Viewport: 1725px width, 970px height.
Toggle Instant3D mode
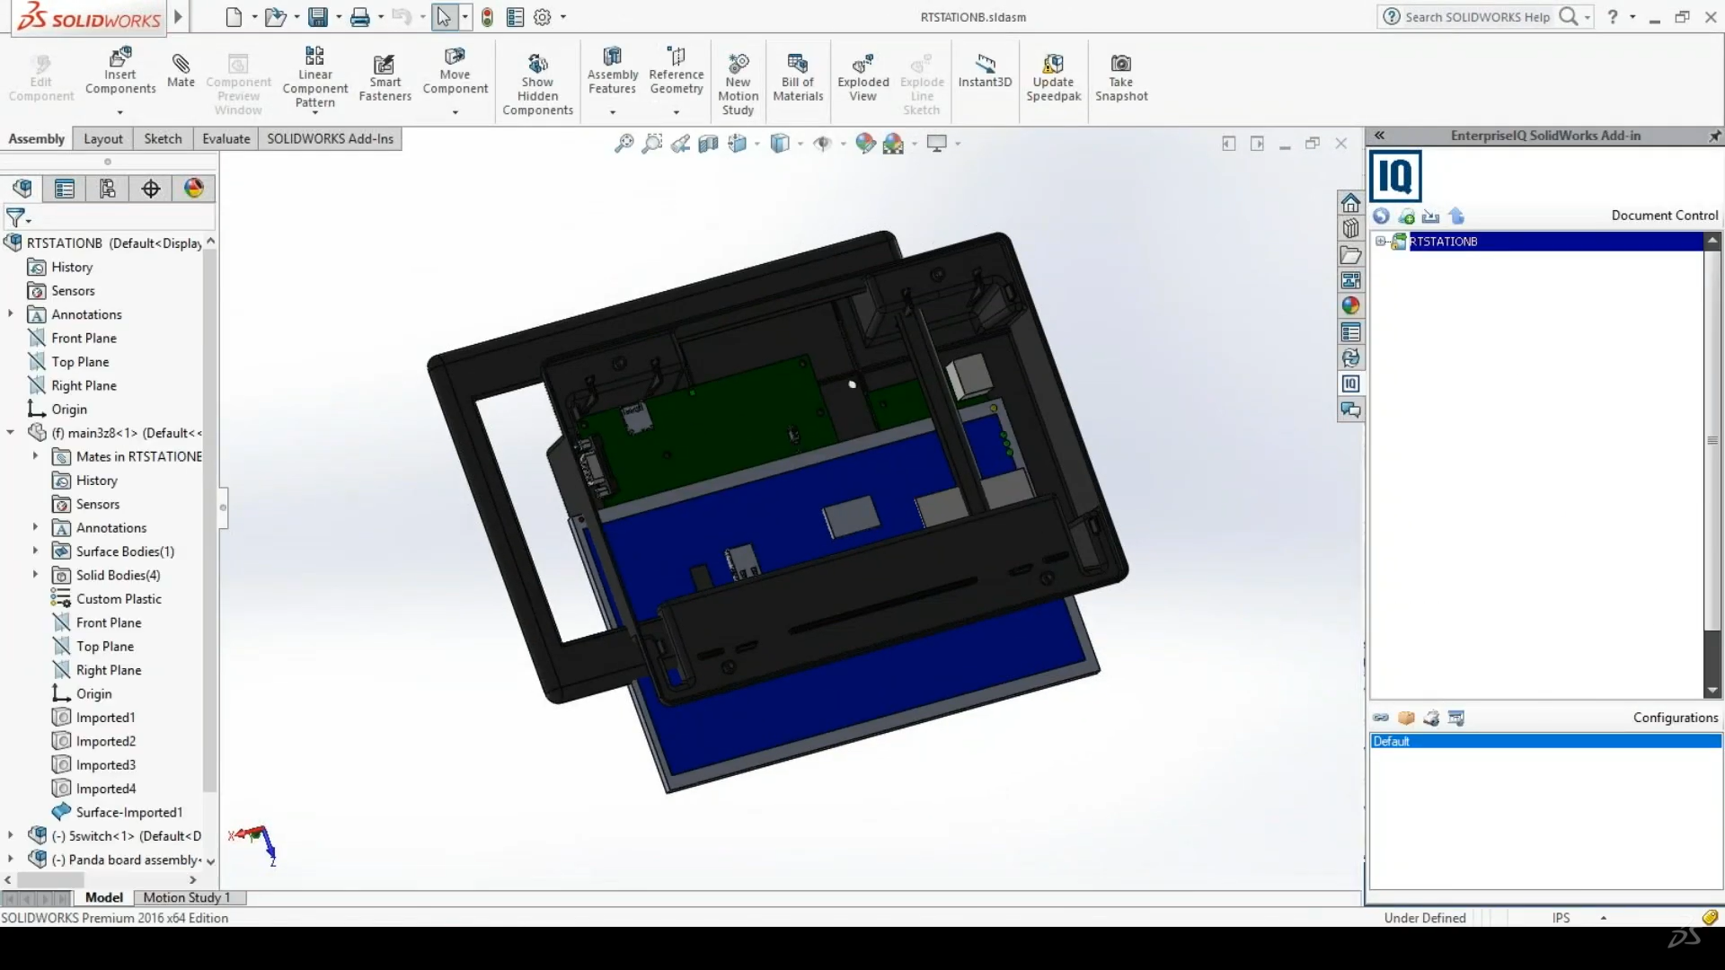tap(985, 71)
